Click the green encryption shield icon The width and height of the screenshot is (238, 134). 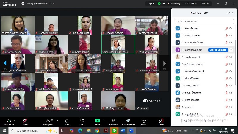[x=159, y=4]
